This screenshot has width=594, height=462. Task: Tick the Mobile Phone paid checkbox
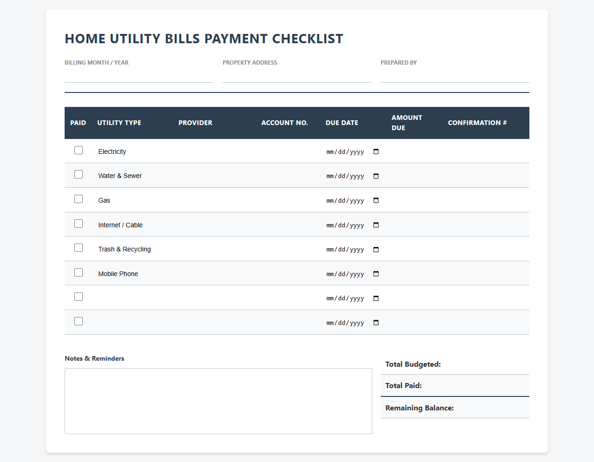79,272
